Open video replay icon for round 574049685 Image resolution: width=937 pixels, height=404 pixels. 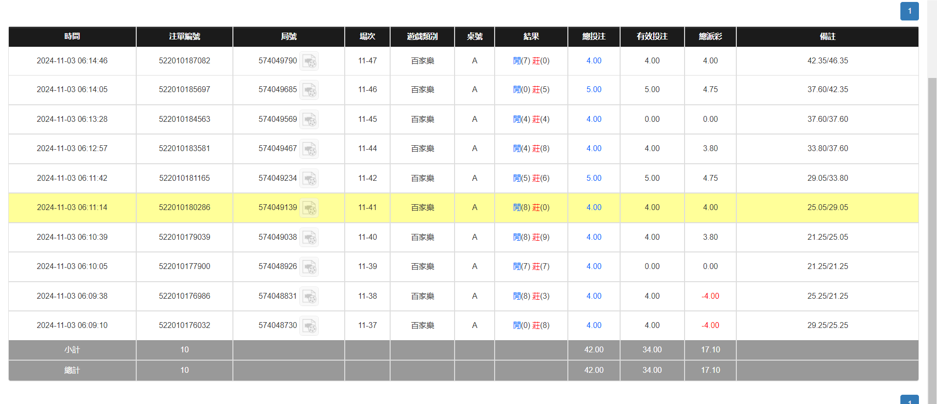[309, 90]
